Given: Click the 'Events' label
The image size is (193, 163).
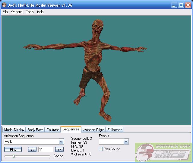Looking at the screenshot, I should 104,136.
